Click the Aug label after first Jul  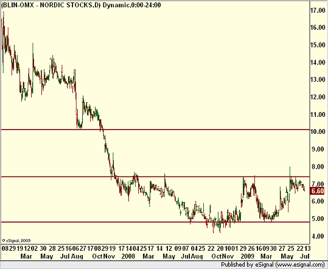pos(77,256)
